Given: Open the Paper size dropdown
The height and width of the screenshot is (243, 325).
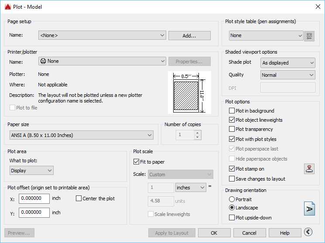Looking at the screenshot, I should tap(82, 135).
